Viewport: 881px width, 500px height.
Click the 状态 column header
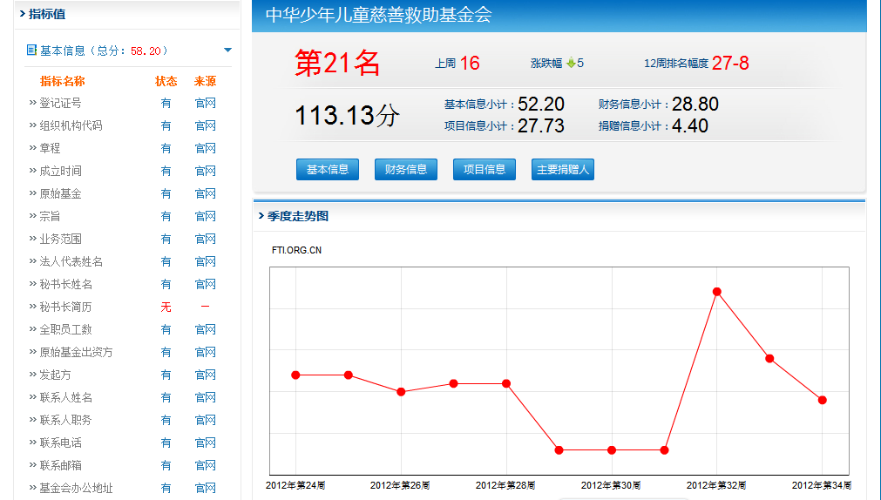tap(166, 81)
